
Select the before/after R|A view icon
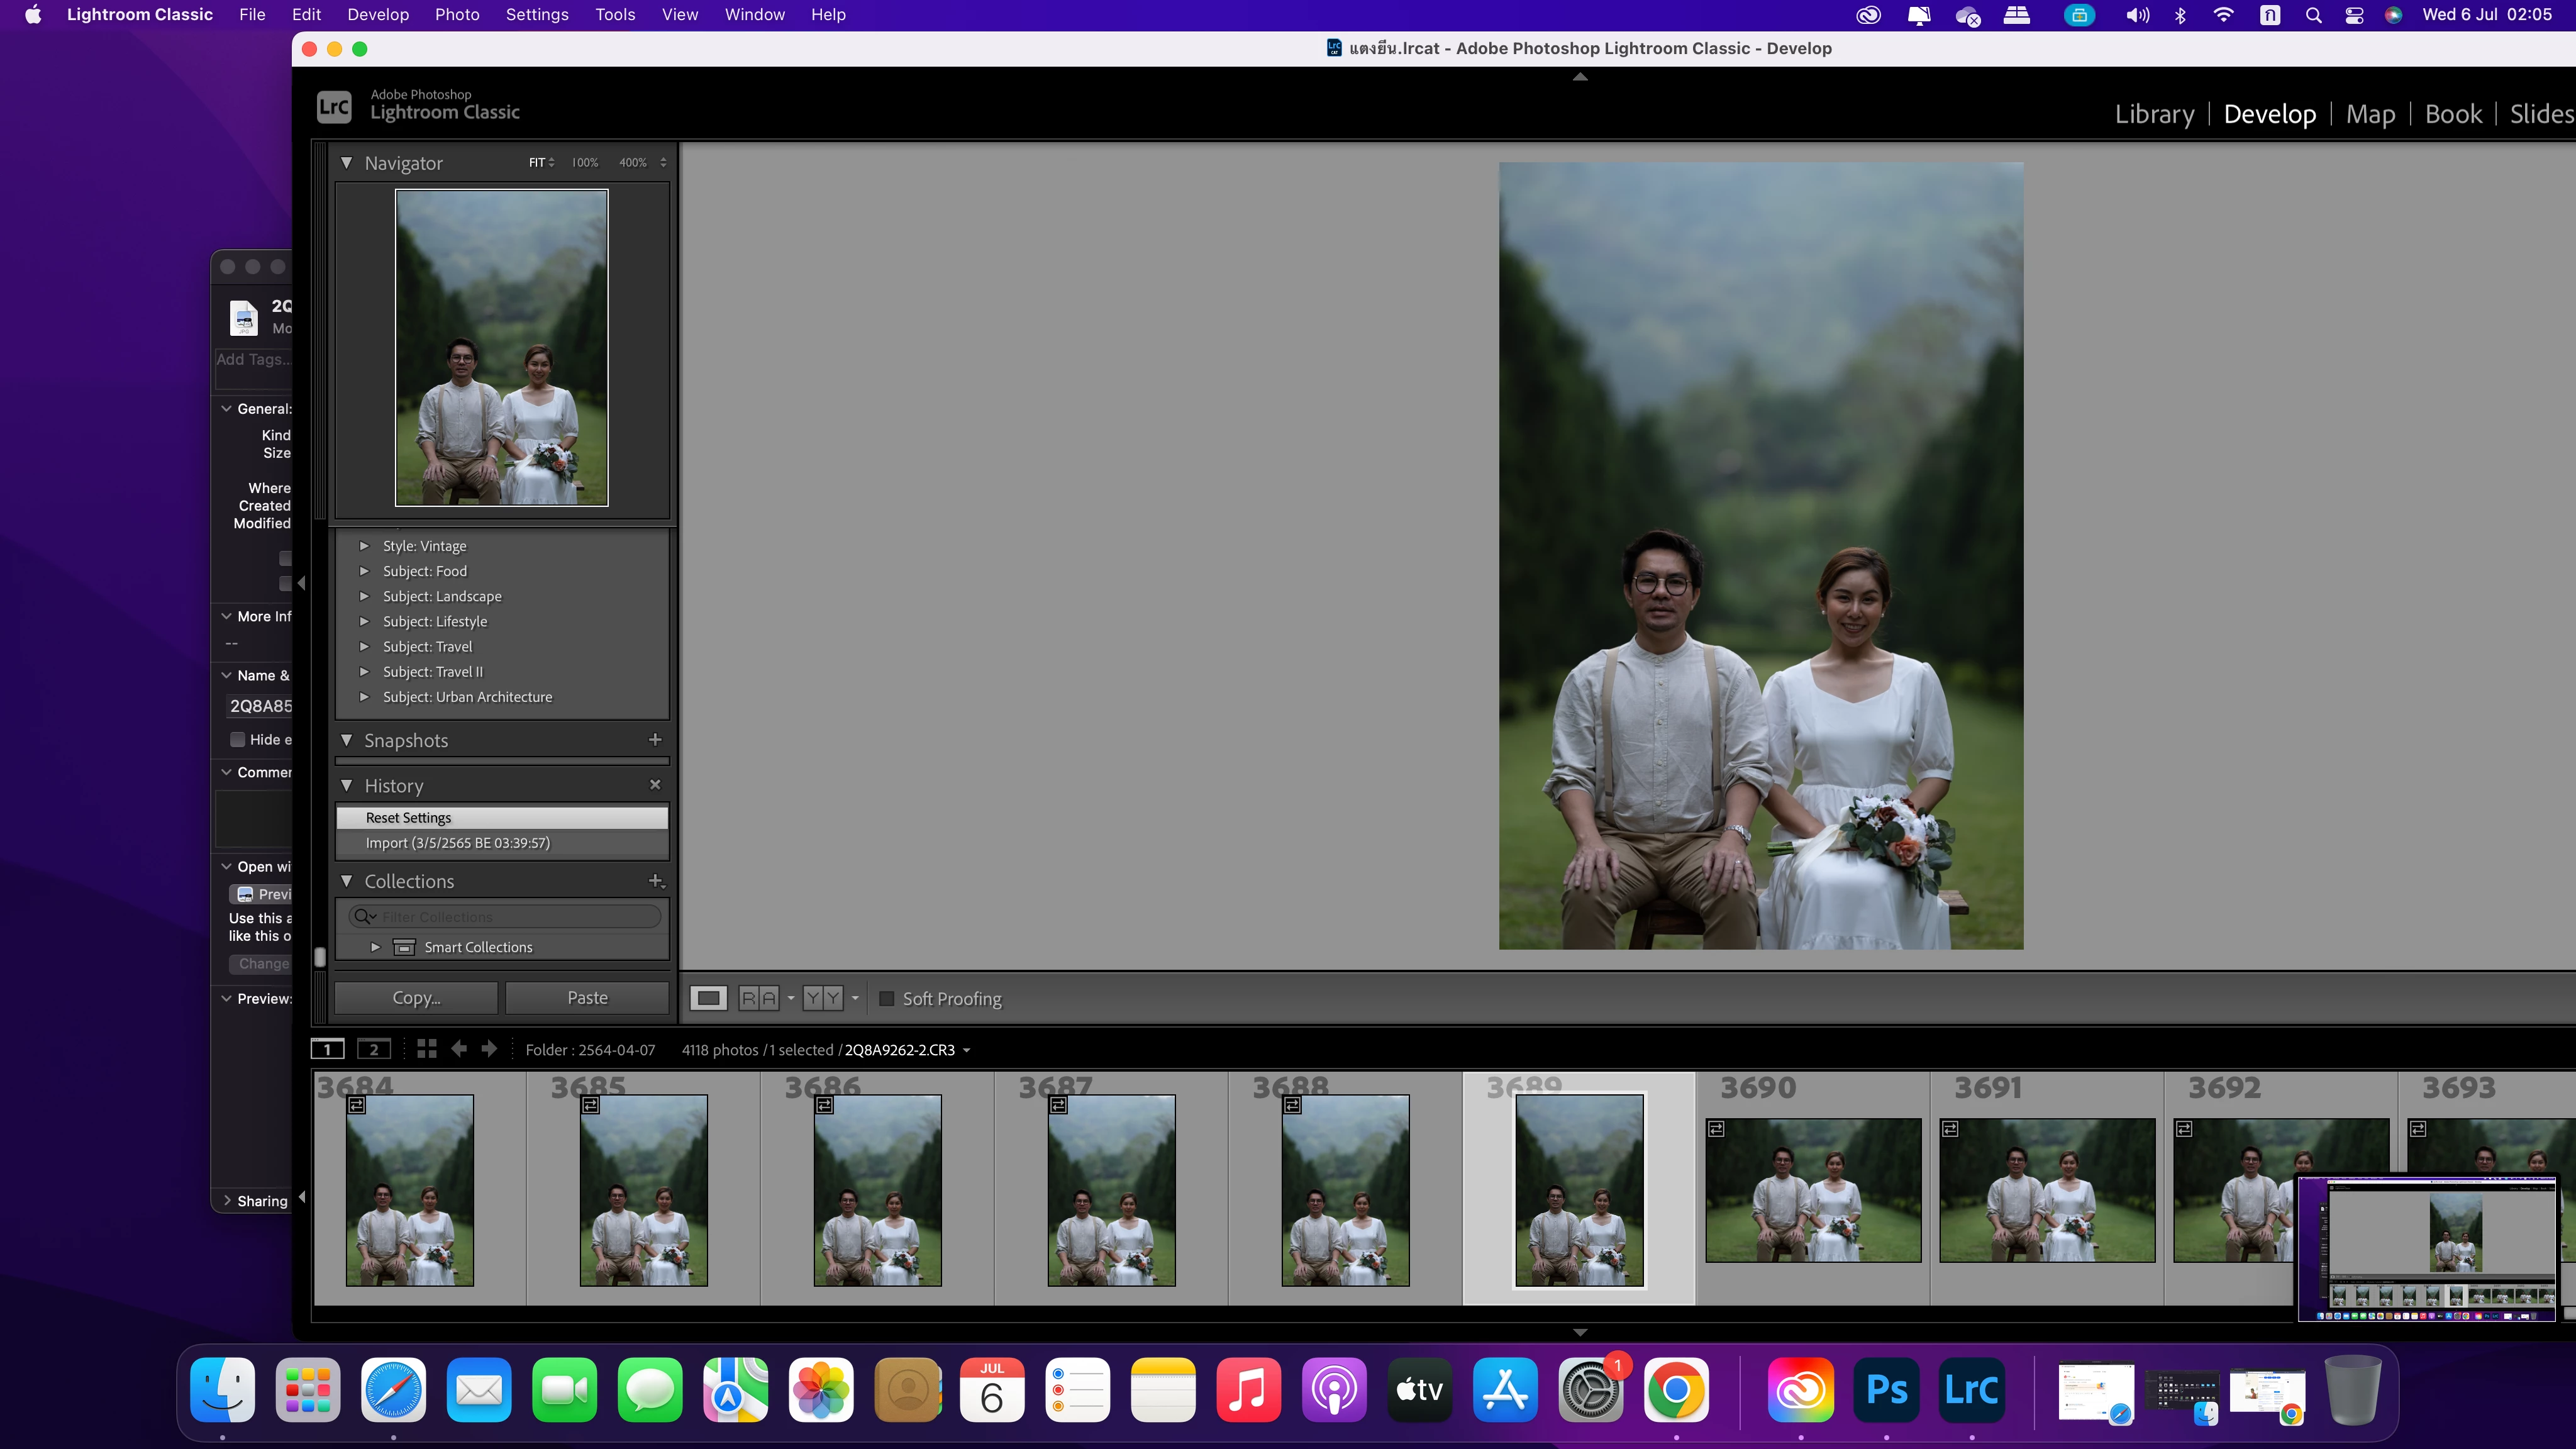(758, 998)
